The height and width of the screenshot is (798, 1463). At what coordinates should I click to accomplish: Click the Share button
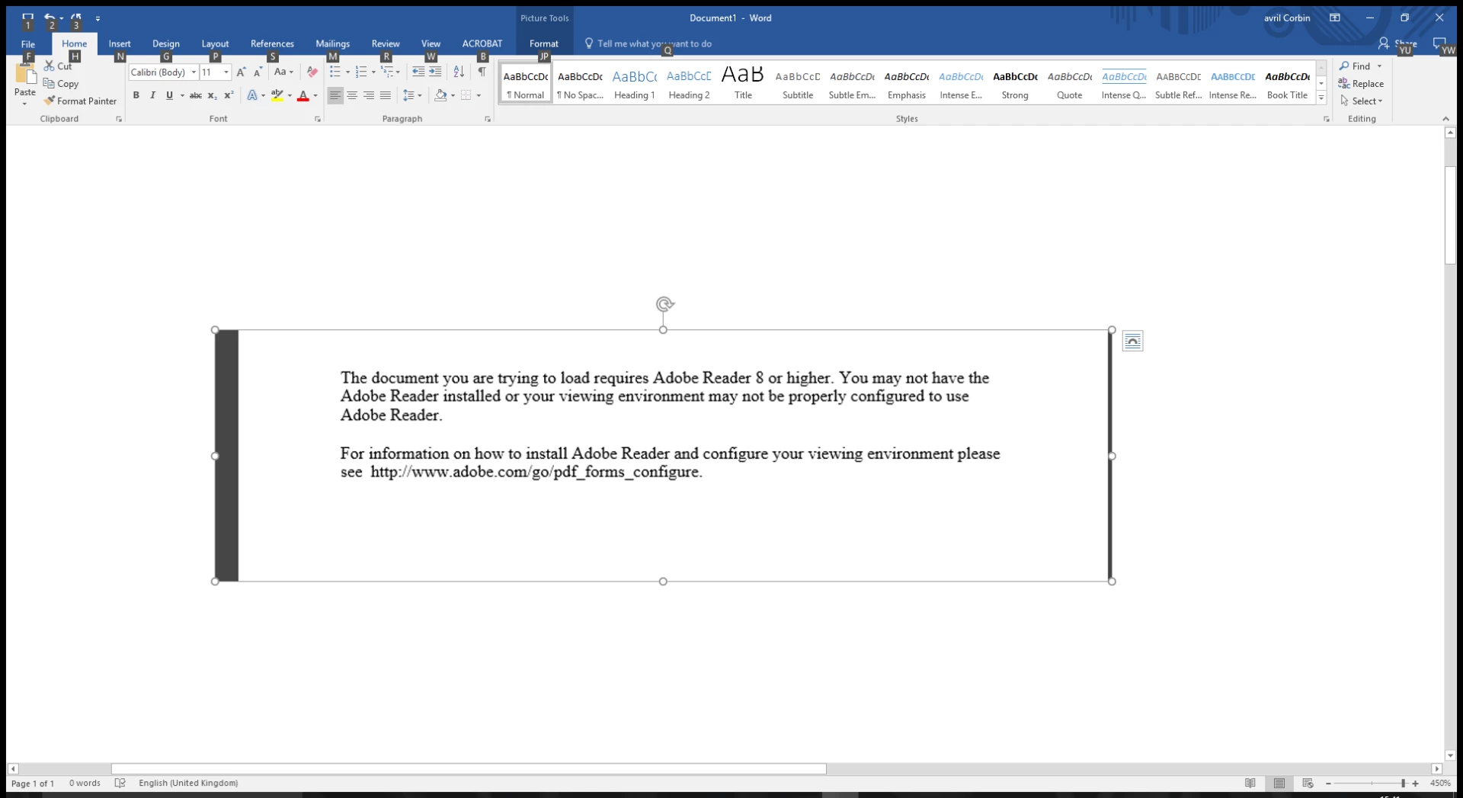coord(1397,43)
